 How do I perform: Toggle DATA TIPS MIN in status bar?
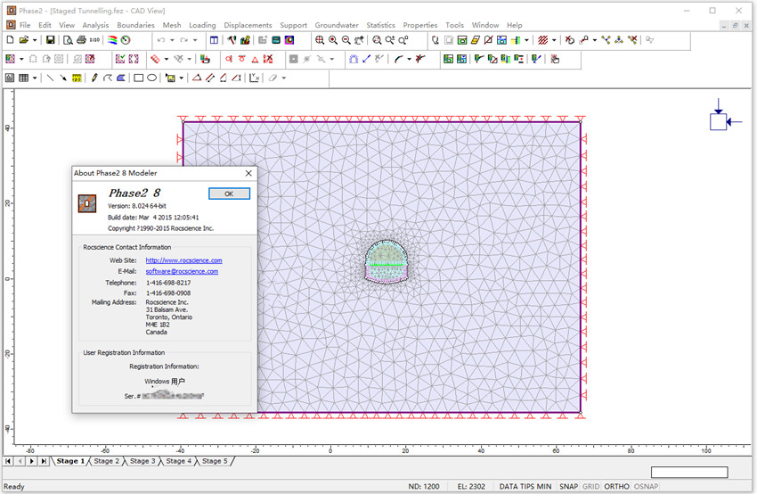(x=525, y=486)
